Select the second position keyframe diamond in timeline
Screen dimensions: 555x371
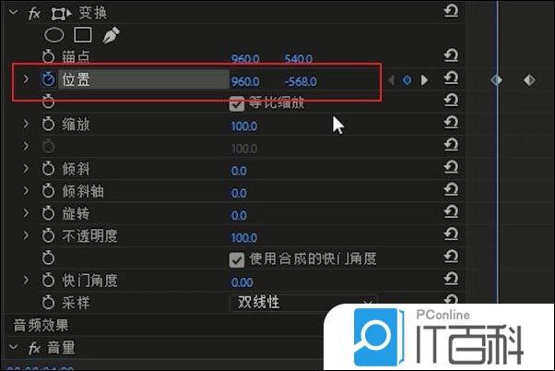point(529,80)
